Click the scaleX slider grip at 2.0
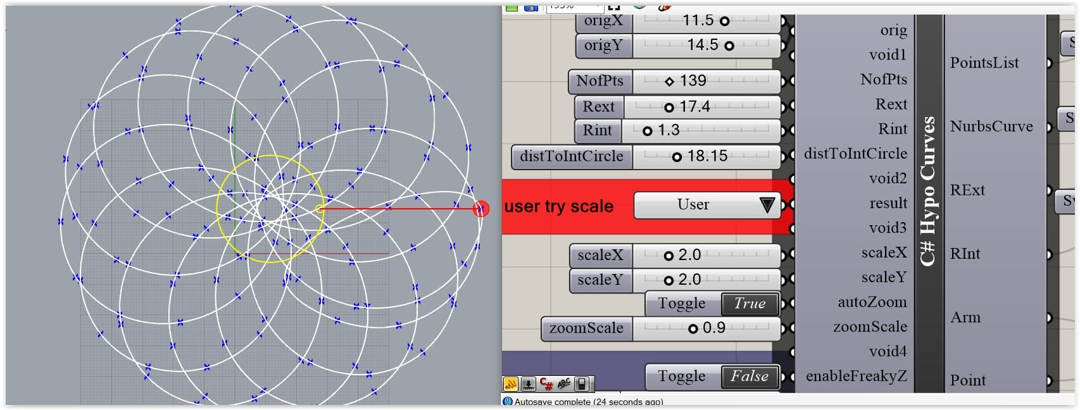Viewport: 1080px width, 410px height. (x=669, y=256)
